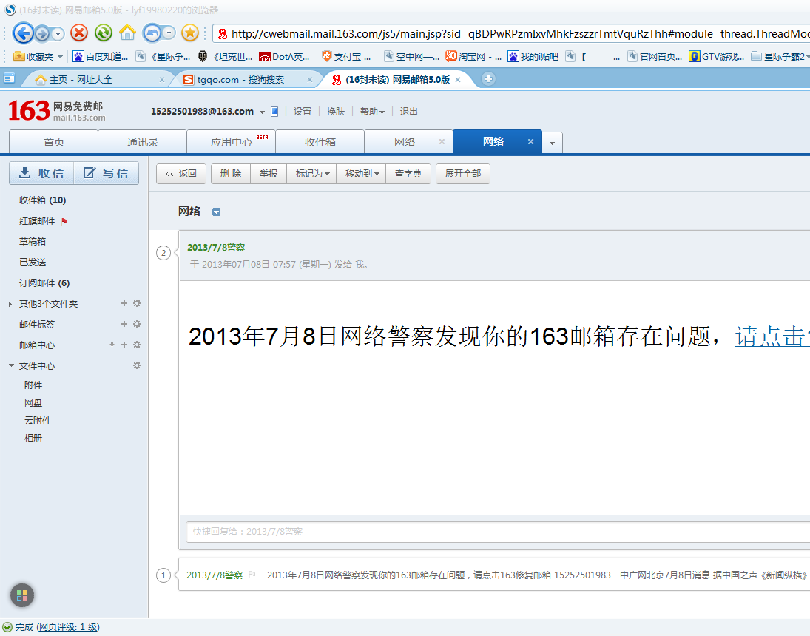Viewport: 810px width, 636px height.
Task: Click the green refresh icon in the toolbar
Action: click(103, 33)
